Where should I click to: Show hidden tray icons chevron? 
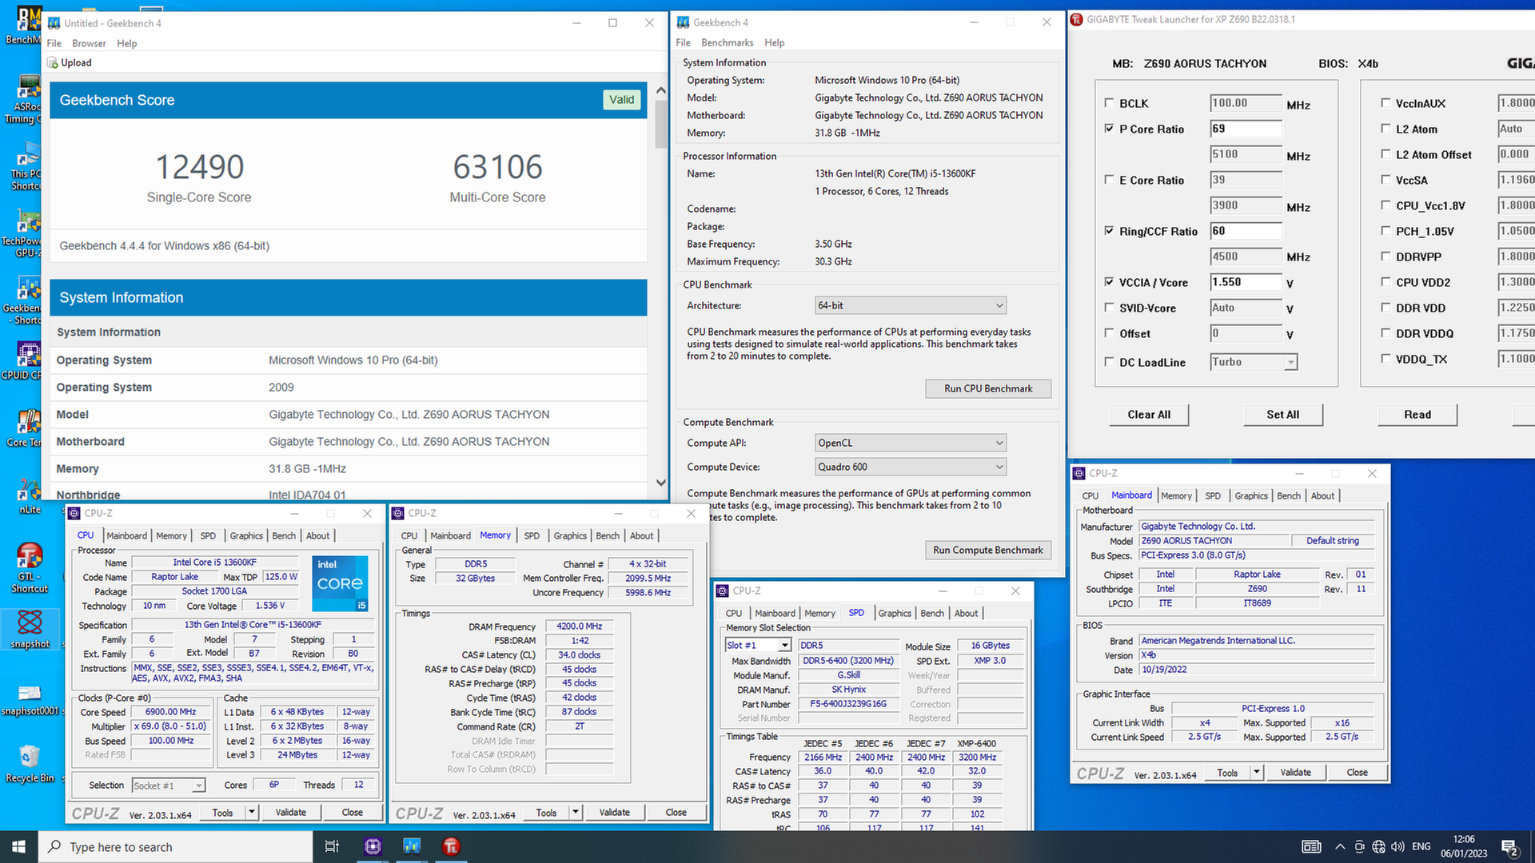(x=1339, y=847)
